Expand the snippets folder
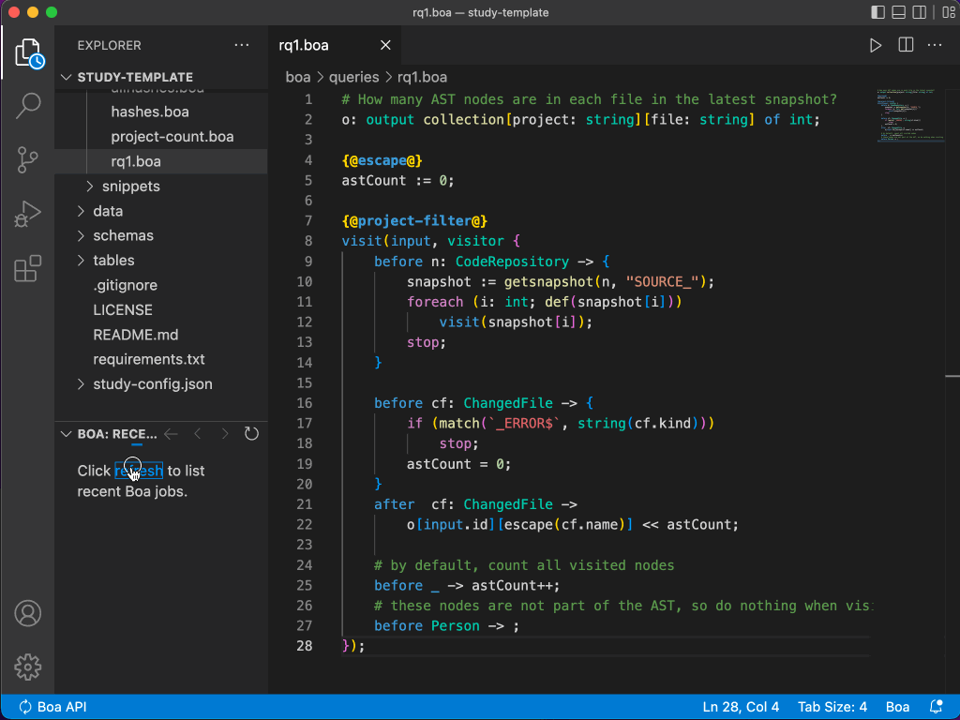 (130, 187)
